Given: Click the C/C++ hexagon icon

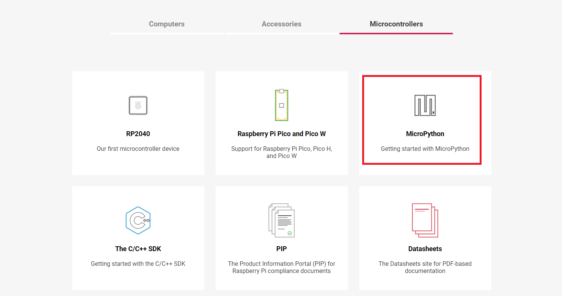Looking at the screenshot, I should [138, 220].
